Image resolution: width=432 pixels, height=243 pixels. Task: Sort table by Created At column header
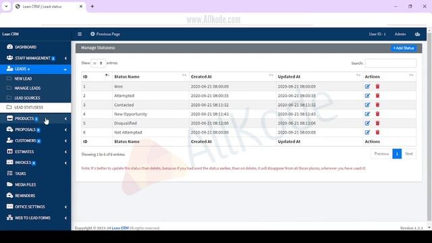point(232,76)
